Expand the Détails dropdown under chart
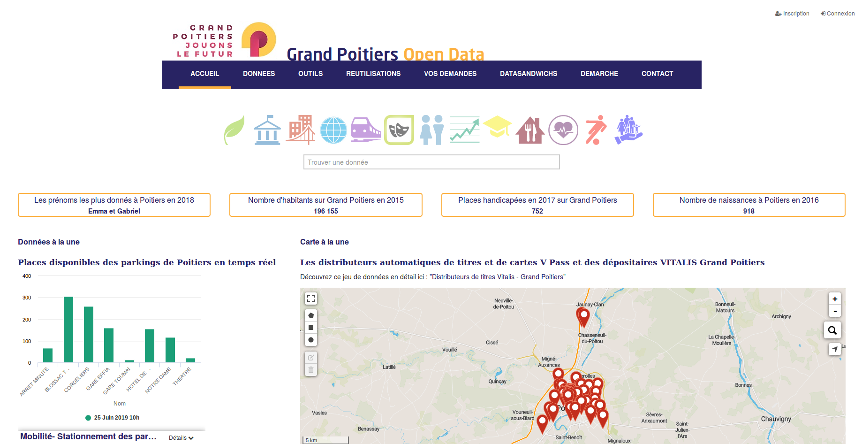 coord(181,438)
